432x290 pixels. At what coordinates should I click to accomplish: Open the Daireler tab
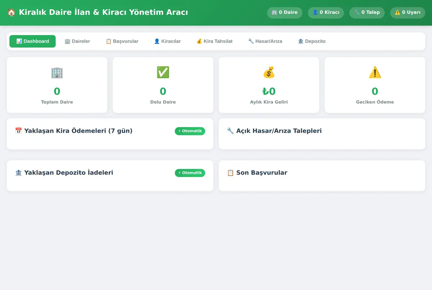point(77,41)
